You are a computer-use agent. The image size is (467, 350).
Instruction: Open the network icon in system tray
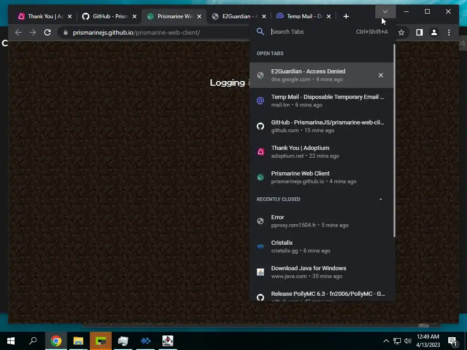(x=397, y=341)
